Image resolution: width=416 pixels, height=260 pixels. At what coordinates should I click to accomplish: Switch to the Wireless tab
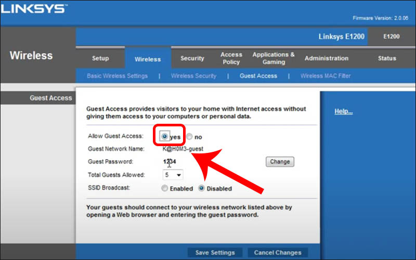148,59
